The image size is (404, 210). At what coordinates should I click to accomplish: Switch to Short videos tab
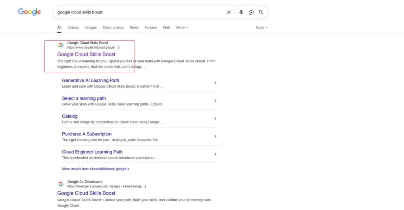point(113,27)
